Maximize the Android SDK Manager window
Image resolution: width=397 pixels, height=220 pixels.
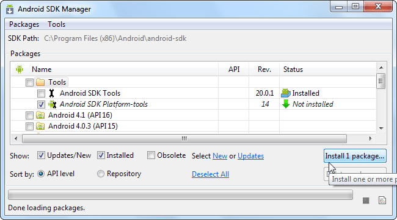coord(355,7)
